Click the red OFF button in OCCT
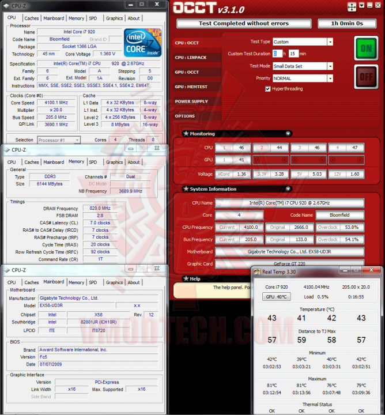The height and width of the screenshot is (415, 385). click(366, 77)
